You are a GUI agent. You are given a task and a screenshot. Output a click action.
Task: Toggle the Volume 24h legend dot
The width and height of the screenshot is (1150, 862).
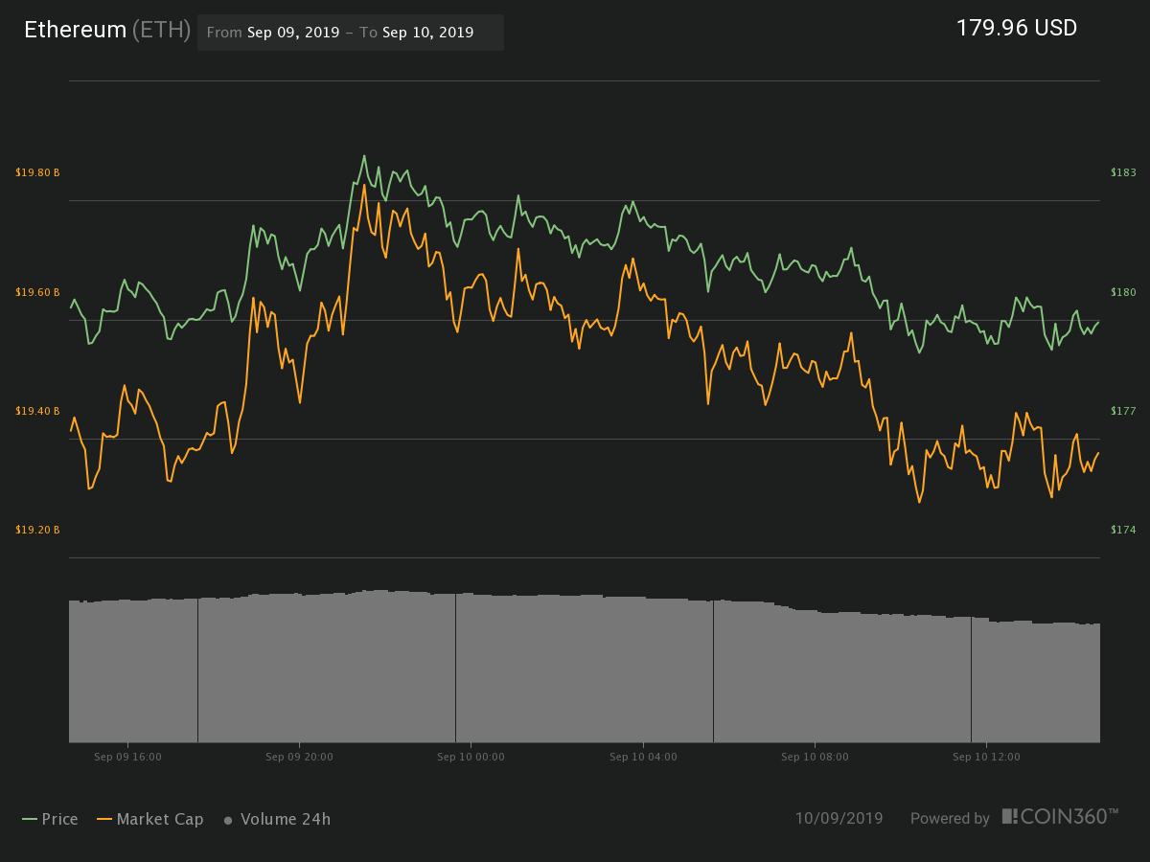pyautogui.click(x=228, y=820)
